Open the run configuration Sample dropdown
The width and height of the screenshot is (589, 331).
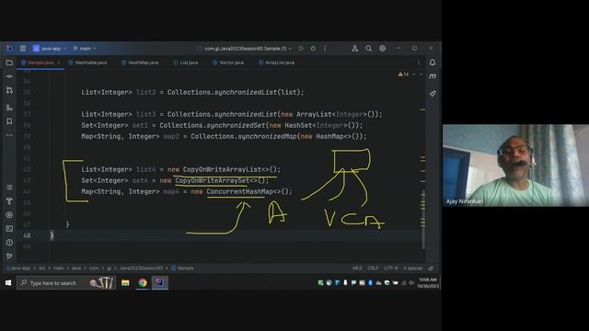tap(245, 49)
